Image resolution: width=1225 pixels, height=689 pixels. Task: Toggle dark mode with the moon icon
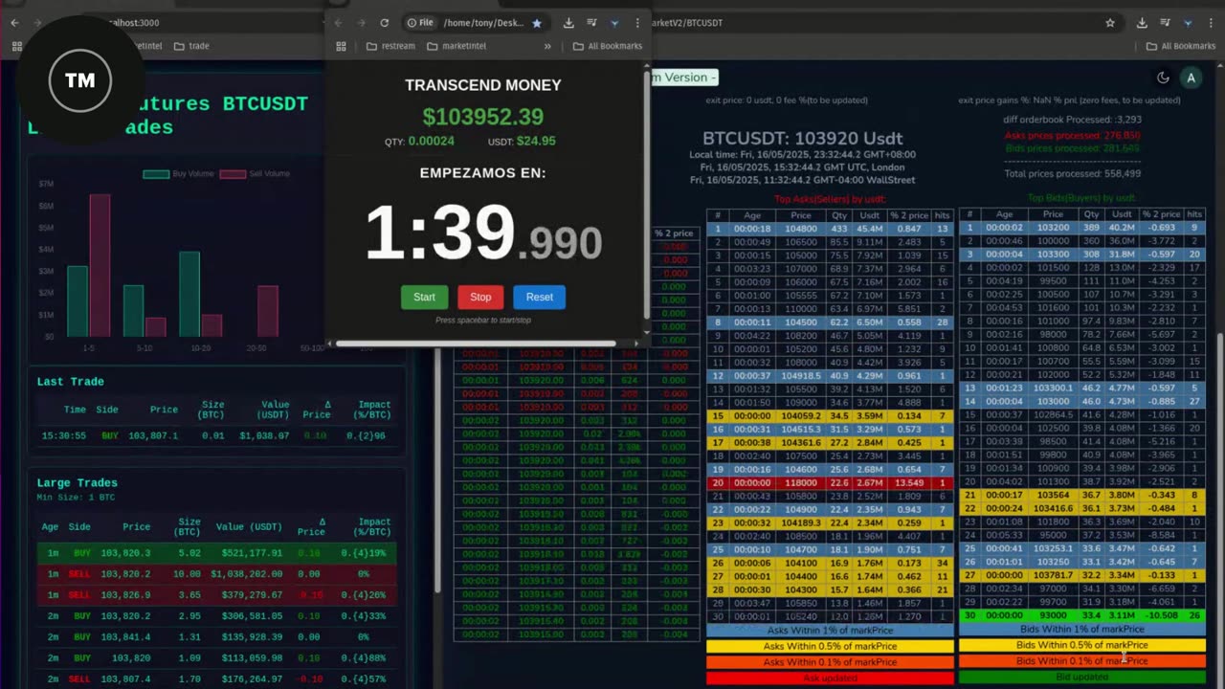pyautogui.click(x=1163, y=78)
